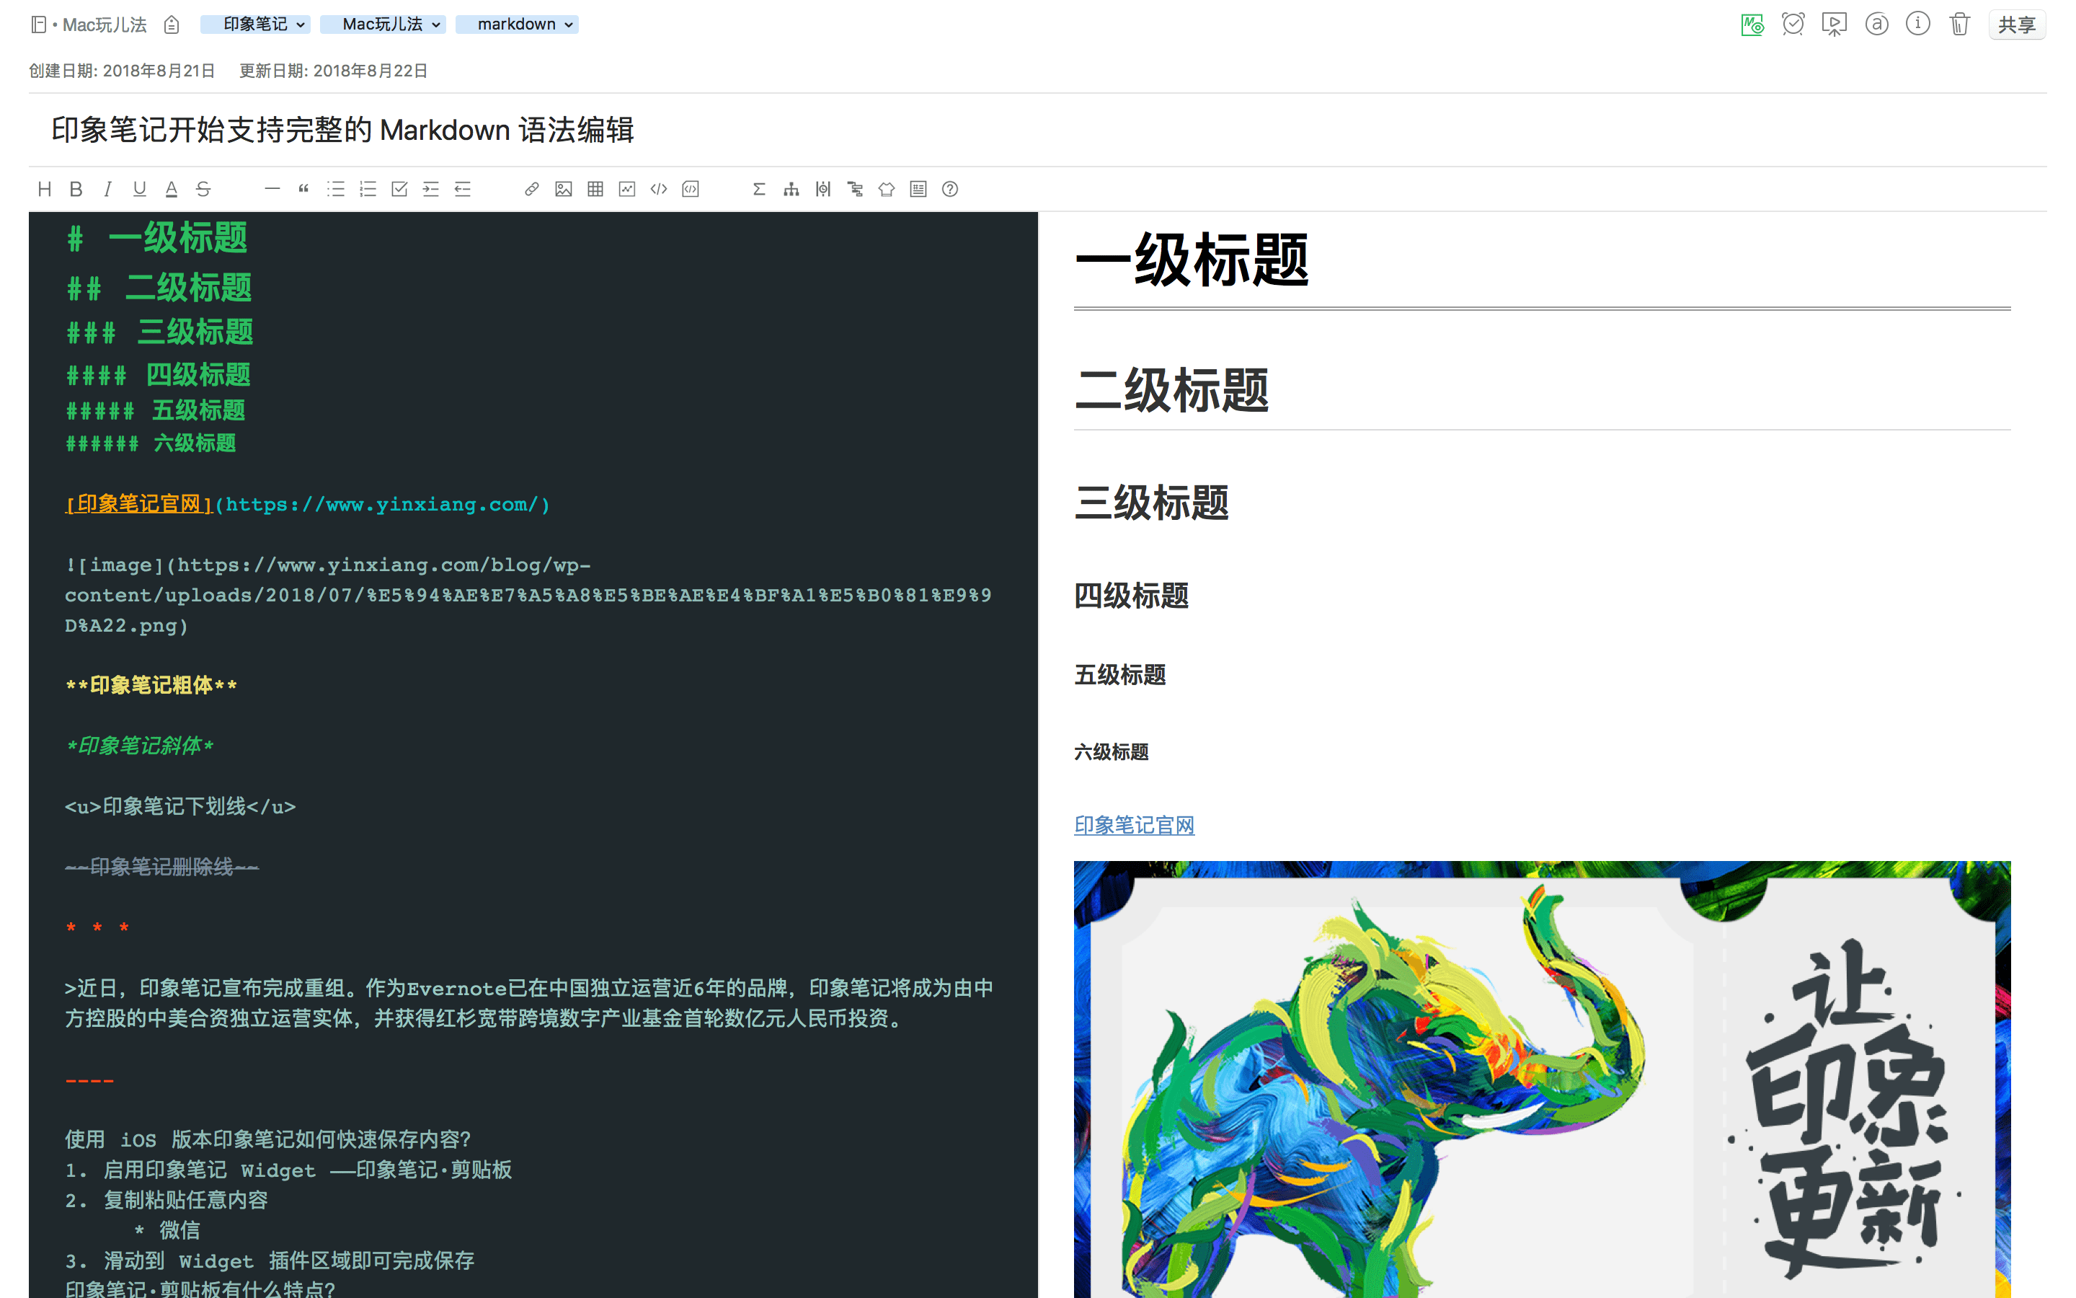Insert a blockquote using quote icon

[x=303, y=189]
